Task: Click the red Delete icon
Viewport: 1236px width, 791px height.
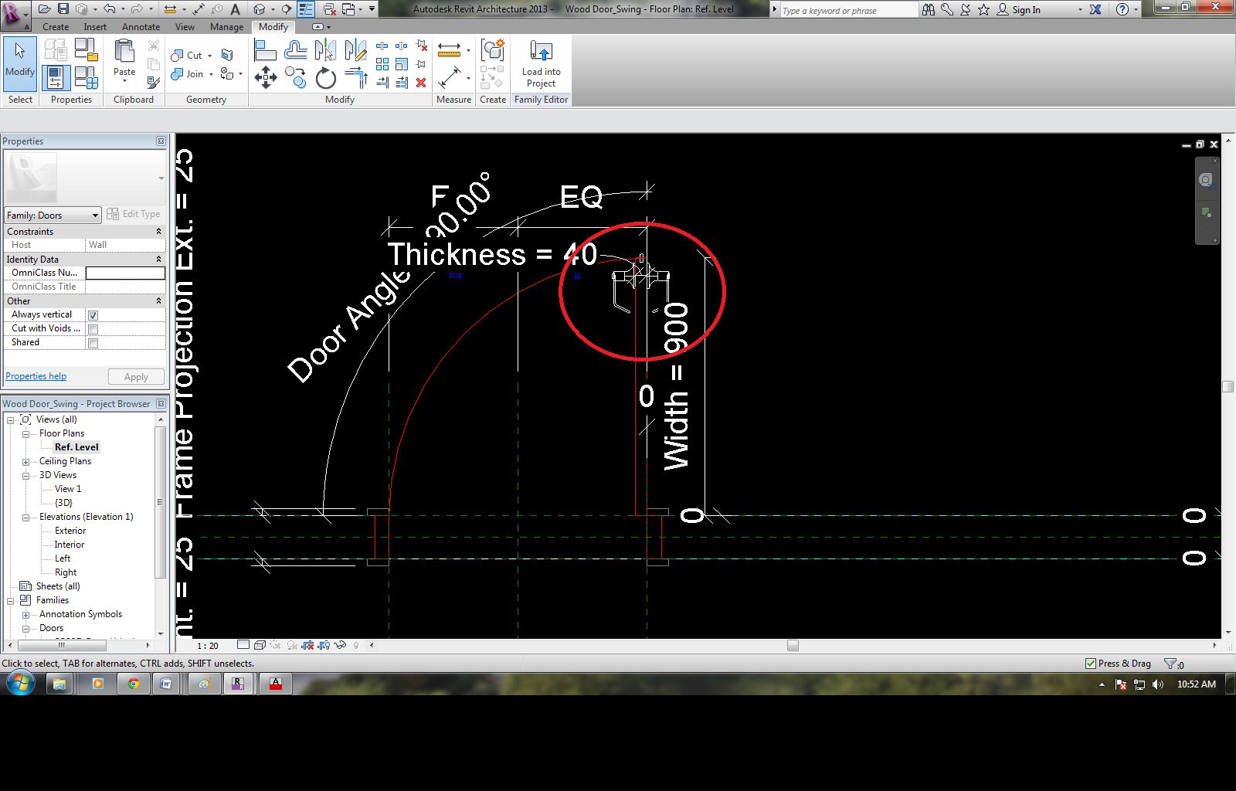Action: tap(421, 83)
